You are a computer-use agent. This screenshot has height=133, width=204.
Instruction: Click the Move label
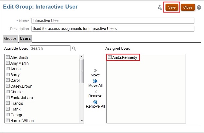tap(95, 75)
